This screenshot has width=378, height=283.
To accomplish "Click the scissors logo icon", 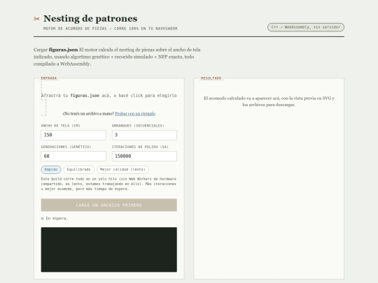I will pyautogui.click(x=36, y=19).
